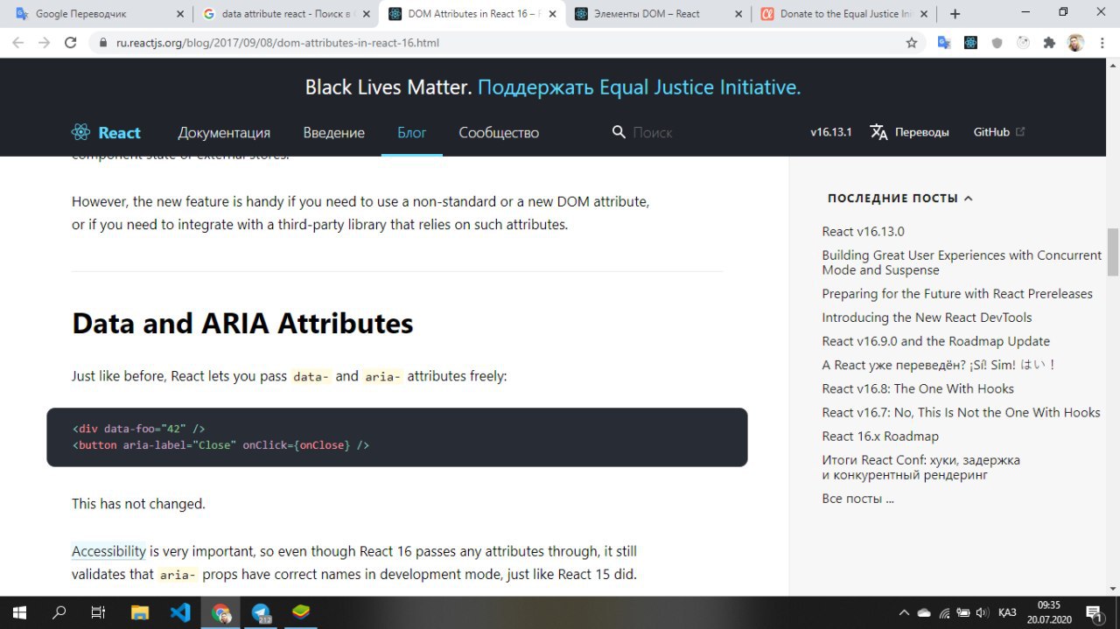1120x629 pixels.
Task: Open the taskbar clock and date
Action: click(x=1048, y=612)
